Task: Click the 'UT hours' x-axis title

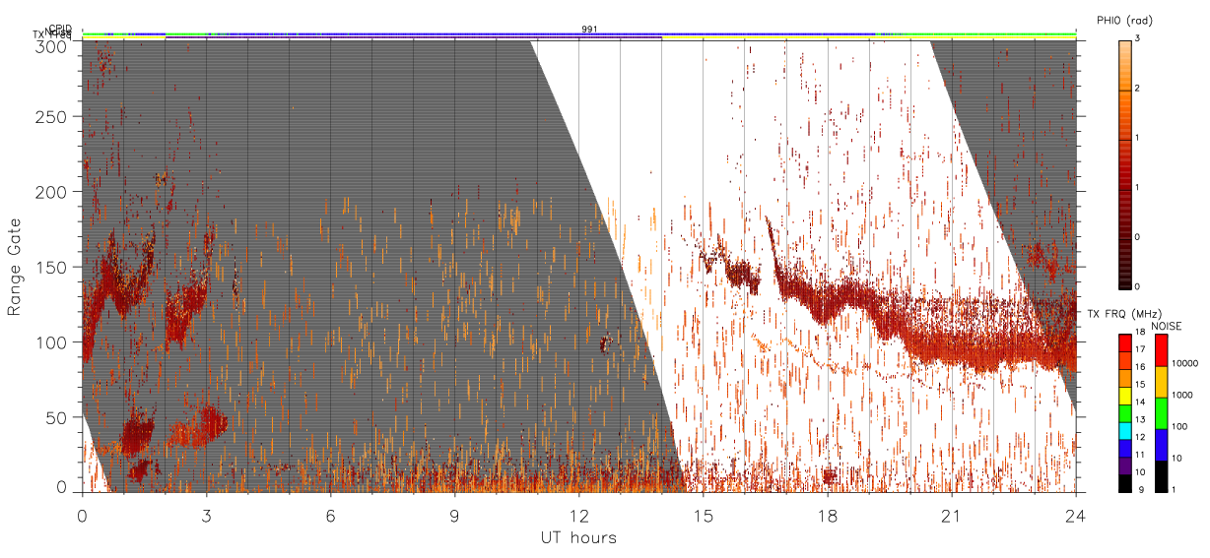Action: [x=578, y=537]
